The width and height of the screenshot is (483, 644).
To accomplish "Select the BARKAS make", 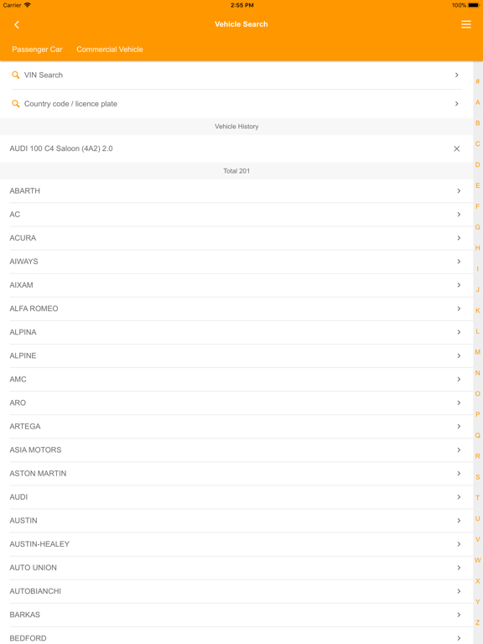I will point(236,615).
